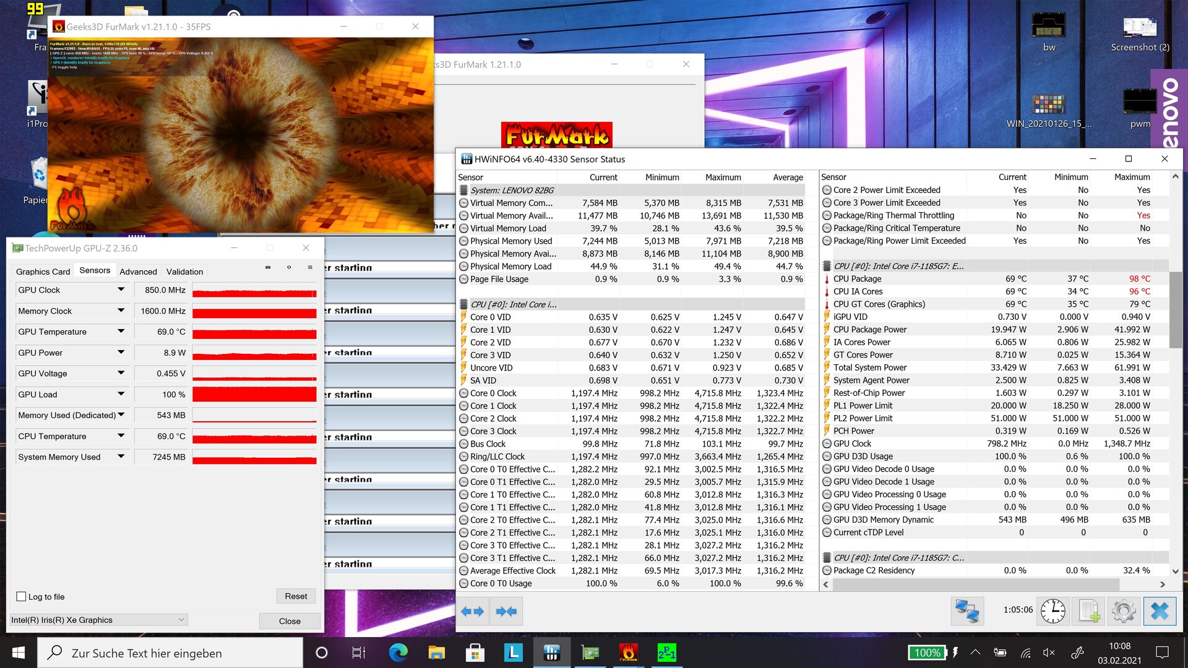Open GPU-Z hamburger menu icon

click(310, 268)
